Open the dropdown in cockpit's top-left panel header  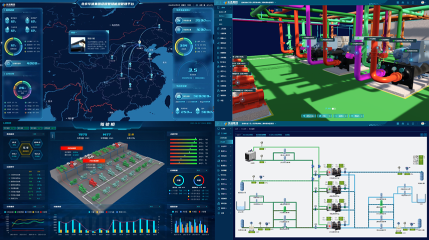click(35, 134)
